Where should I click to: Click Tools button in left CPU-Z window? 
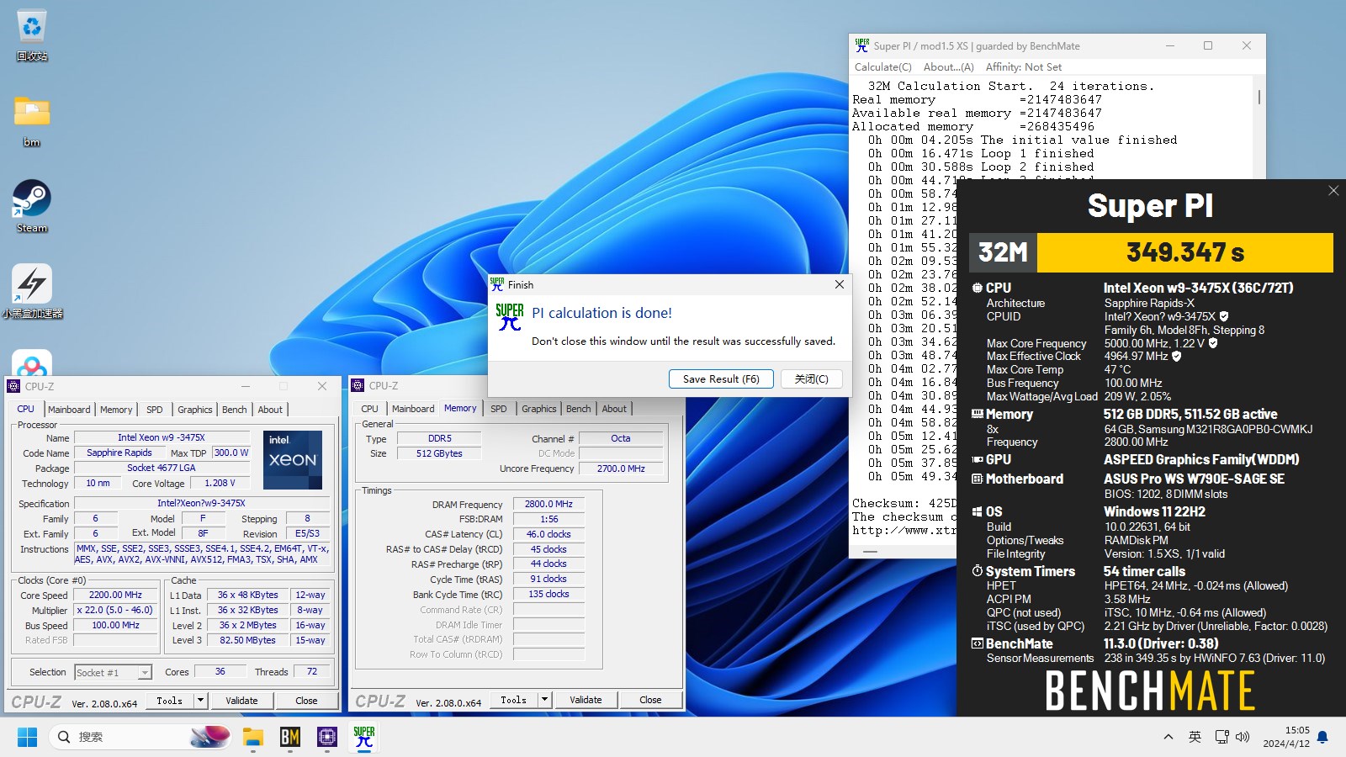pos(170,701)
